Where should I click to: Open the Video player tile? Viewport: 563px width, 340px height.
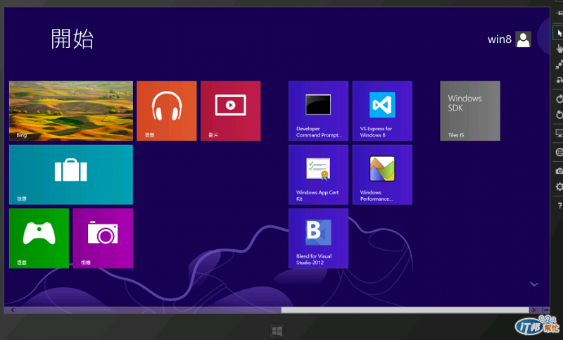[231, 111]
